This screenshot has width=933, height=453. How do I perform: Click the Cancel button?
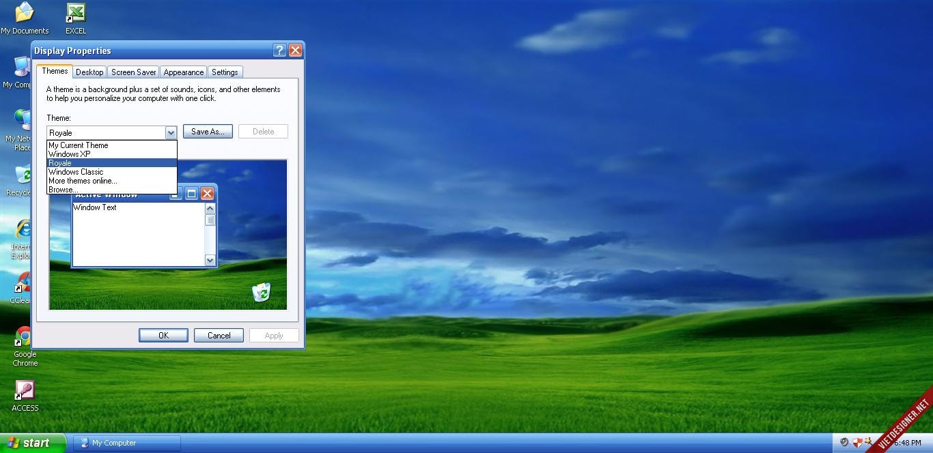coord(219,335)
